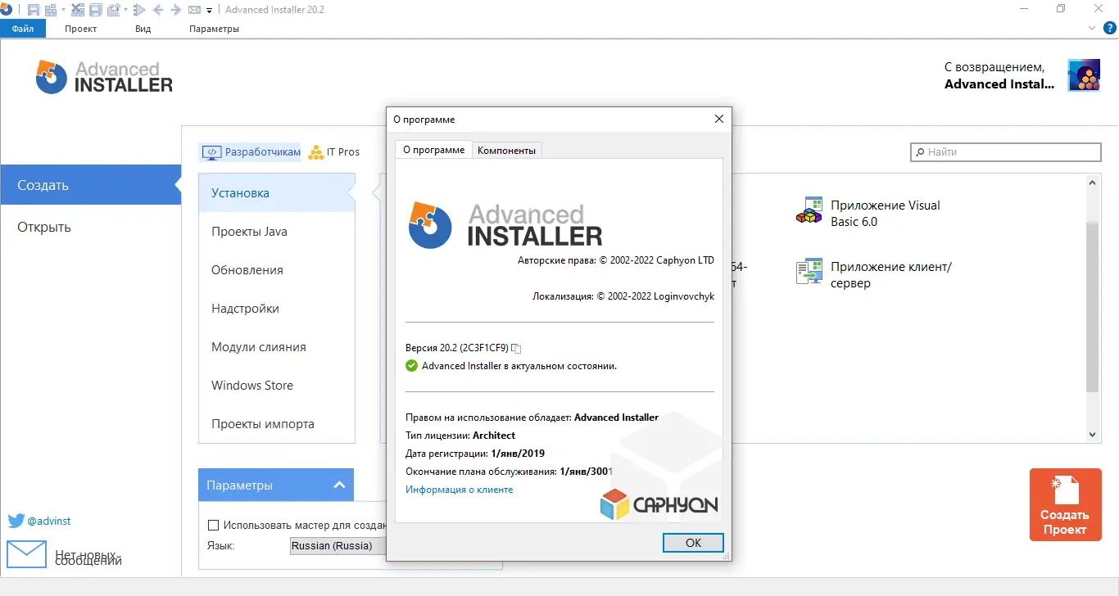Open the dropdown arrow next to the Build bricks icon
Viewport: 1119px width, 596px height.
point(63,10)
